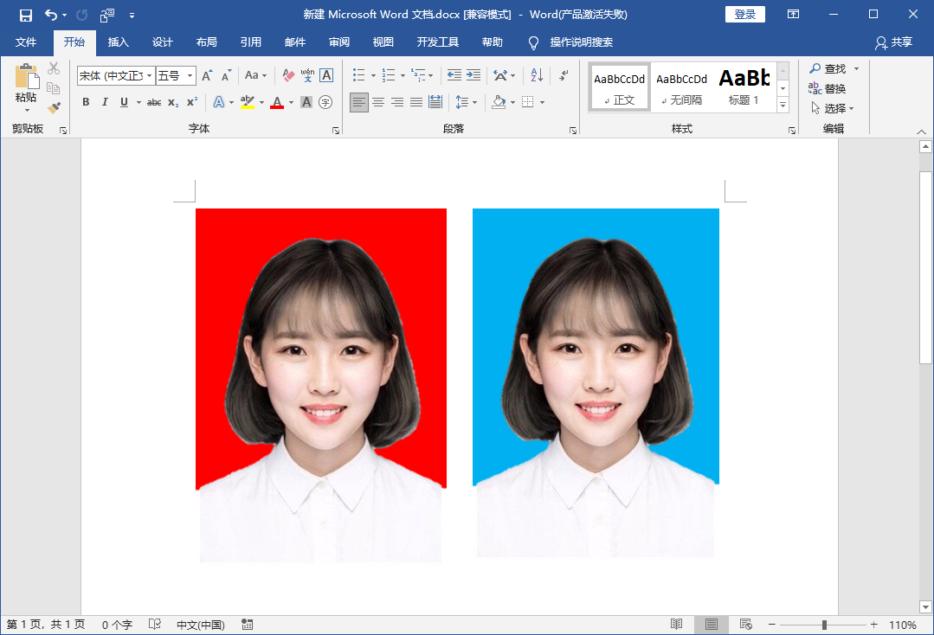Apply character shading icon
The width and height of the screenshot is (934, 635).
click(x=306, y=102)
